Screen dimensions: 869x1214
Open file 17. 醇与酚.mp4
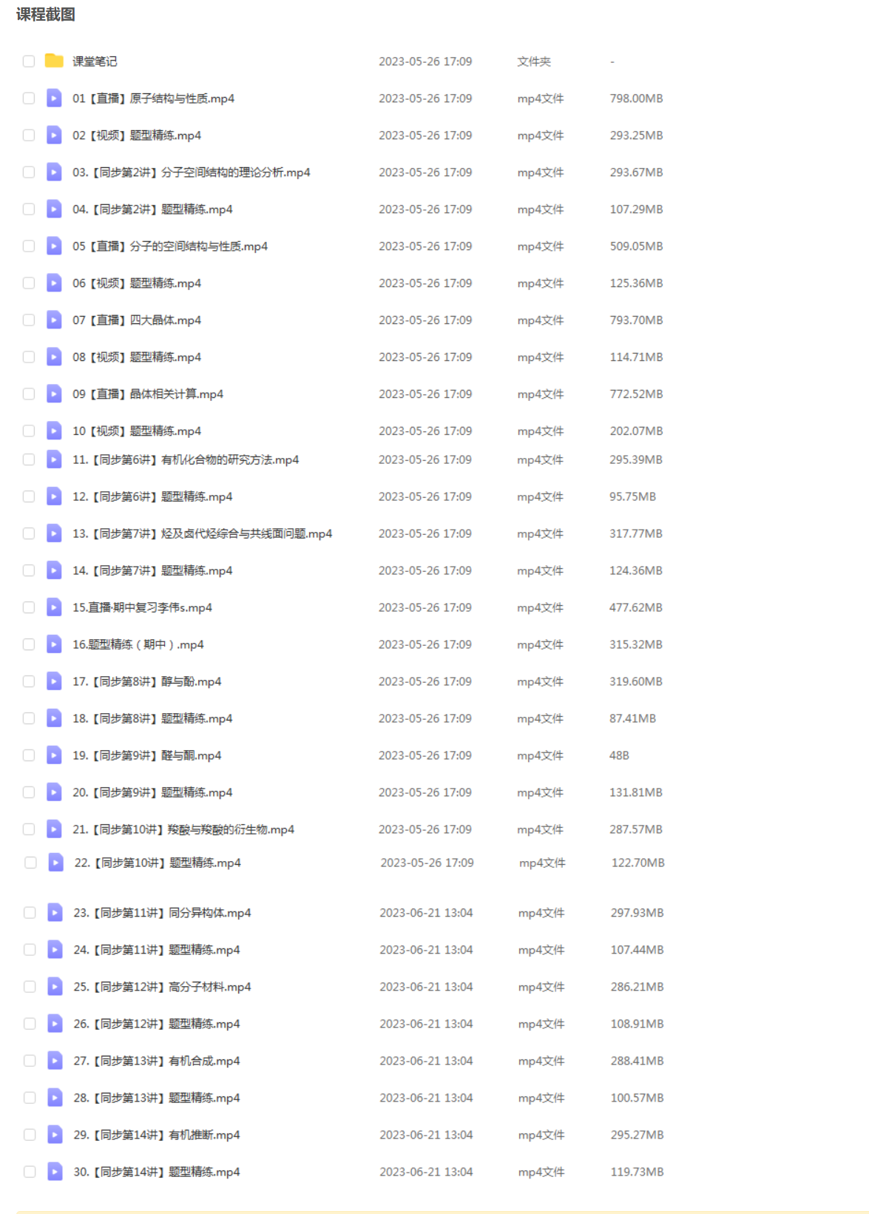(147, 681)
